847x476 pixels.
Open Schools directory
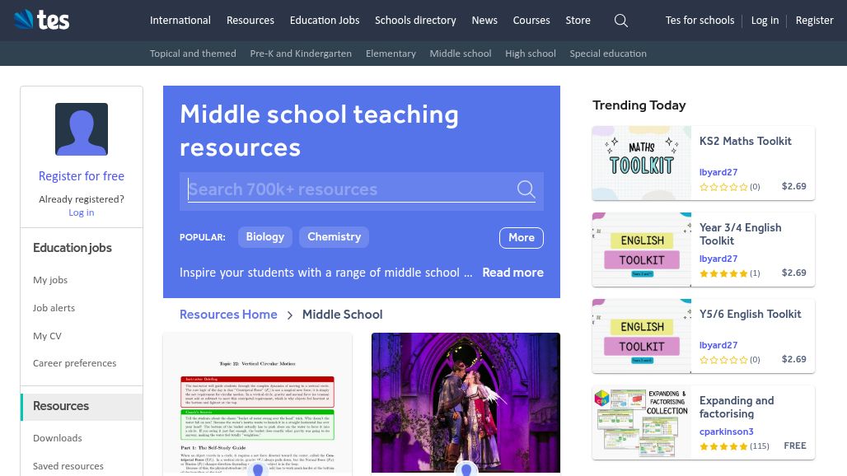415,21
